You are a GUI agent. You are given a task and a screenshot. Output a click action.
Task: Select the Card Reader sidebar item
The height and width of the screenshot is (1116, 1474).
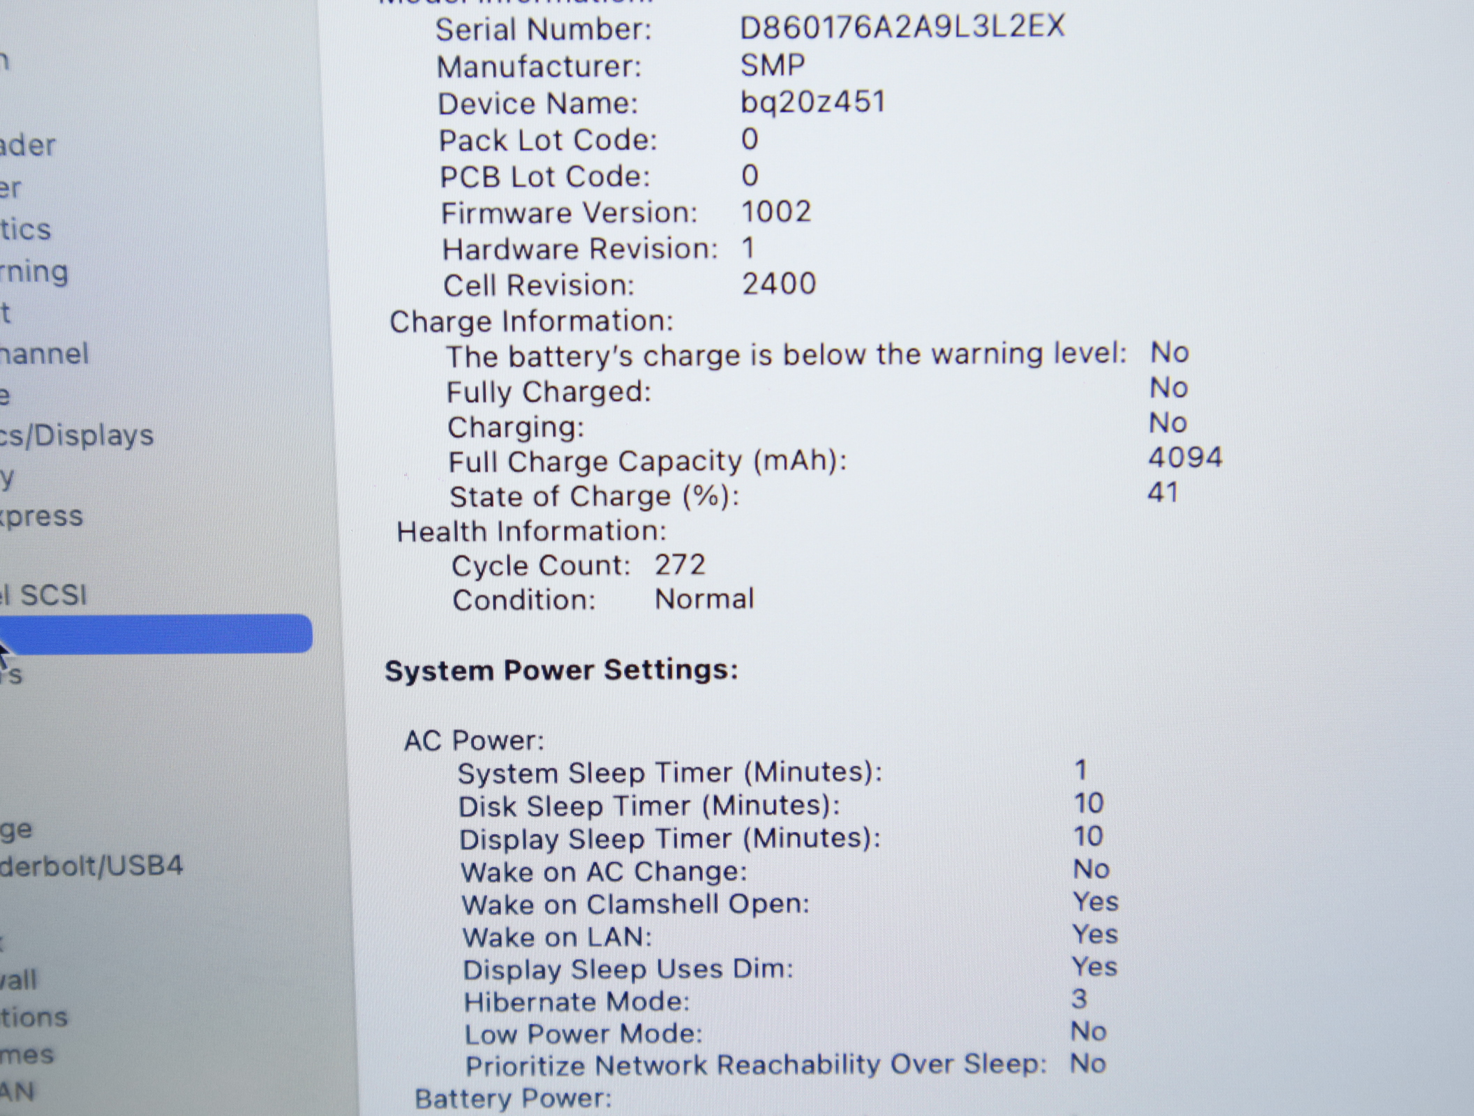(x=28, y=146)
